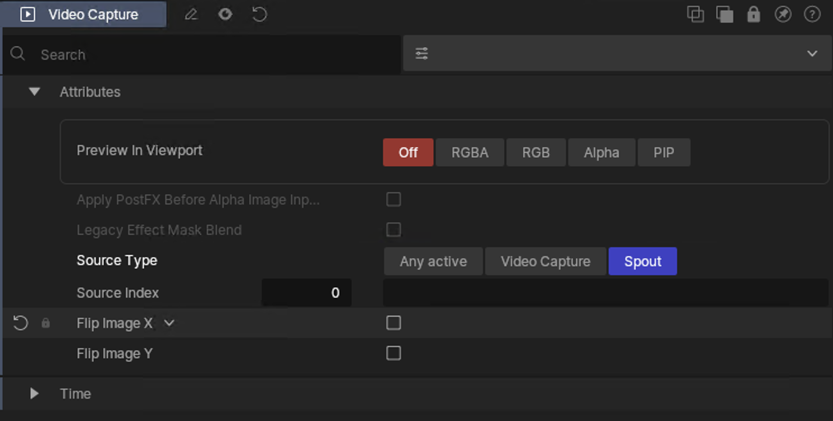The image size is (833, 421).
Task: Enable the Flip Image Y checkbox
Action: click(x=393, y=353)
